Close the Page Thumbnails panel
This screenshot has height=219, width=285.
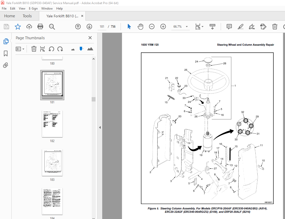point(90,38)
